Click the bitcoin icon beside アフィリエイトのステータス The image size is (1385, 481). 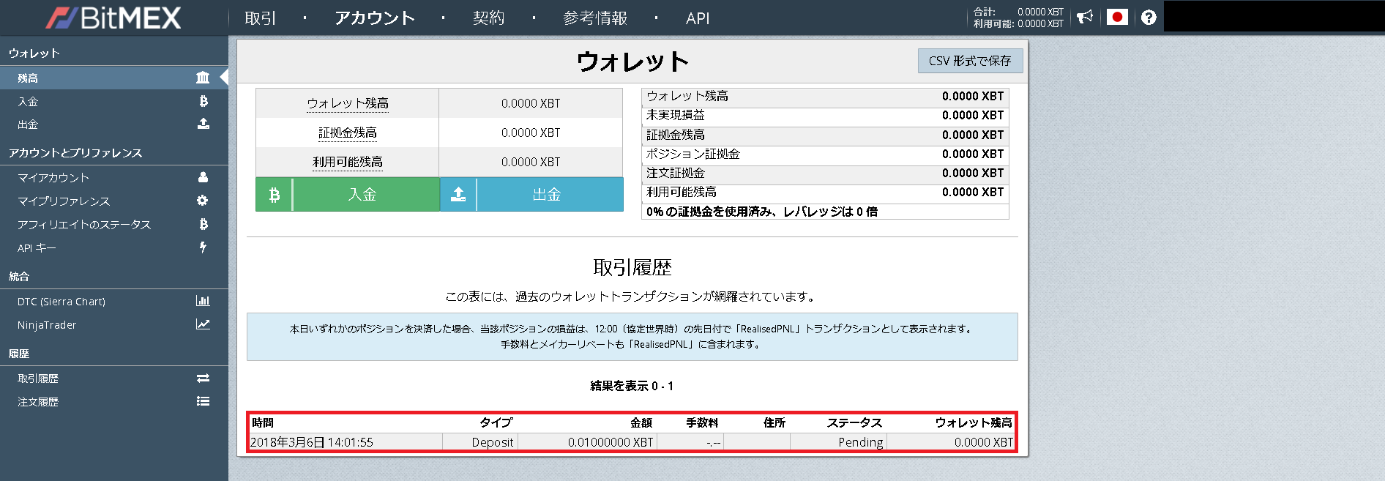204,224
